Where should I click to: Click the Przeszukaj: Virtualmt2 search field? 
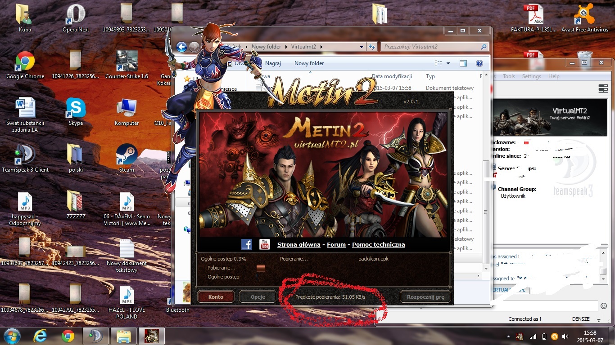pyautogui.click(x=434, y=47)
